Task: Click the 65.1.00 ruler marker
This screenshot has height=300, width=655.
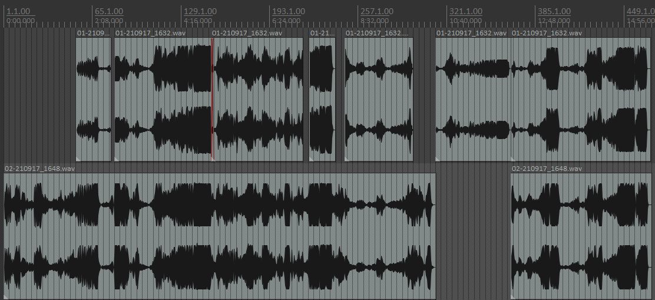Action: (x=109, y=11)
